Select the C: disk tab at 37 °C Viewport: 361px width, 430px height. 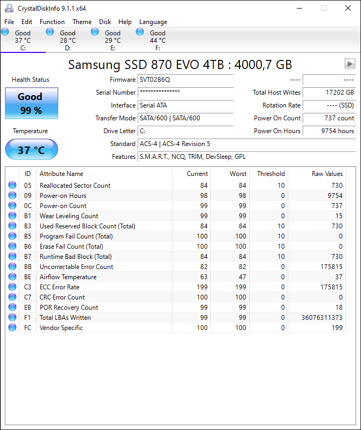23,40
